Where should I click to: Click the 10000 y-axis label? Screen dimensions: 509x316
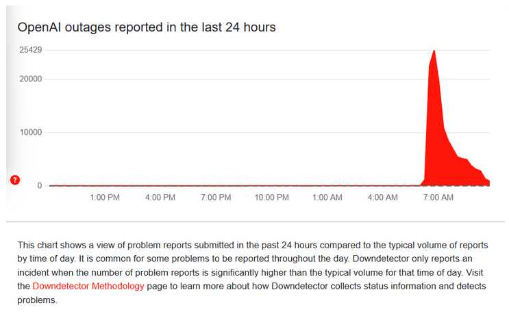pyautogui.click(x=31, y=132)
